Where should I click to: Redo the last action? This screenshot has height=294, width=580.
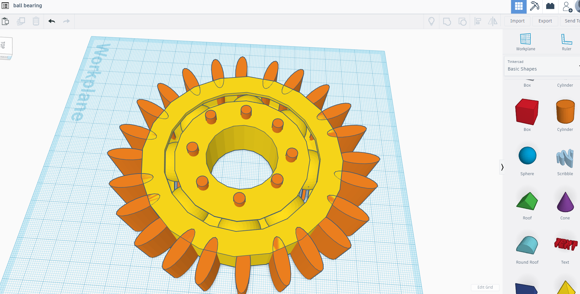click(x=66, y=21)
